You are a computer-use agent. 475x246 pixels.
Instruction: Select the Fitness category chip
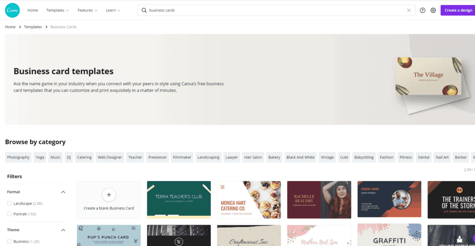[x=405, y=158]
